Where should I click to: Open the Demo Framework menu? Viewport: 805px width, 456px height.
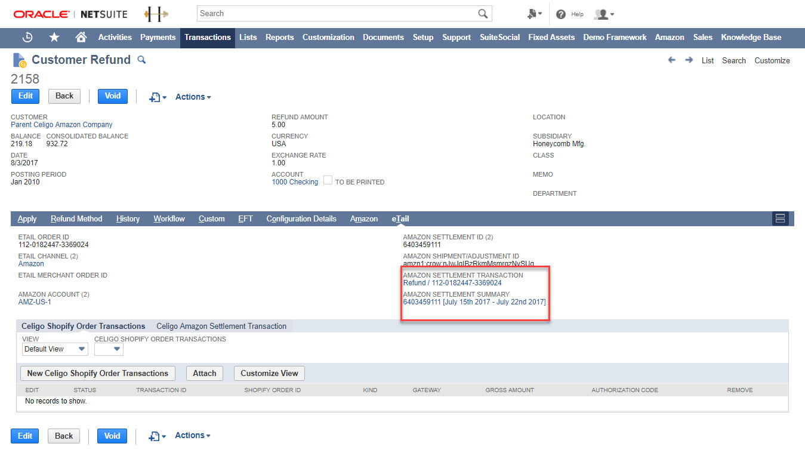coord(615,37)
